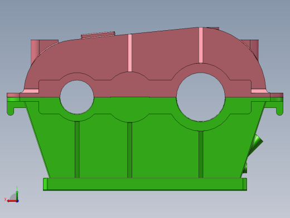Click the inspection cover on top of housing
Image resolution: width=290 pixels, height=218 pixels.
pos(98,35)
